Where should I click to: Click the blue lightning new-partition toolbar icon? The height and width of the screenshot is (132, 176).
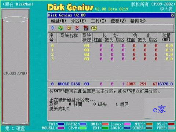tap(52, 28)
